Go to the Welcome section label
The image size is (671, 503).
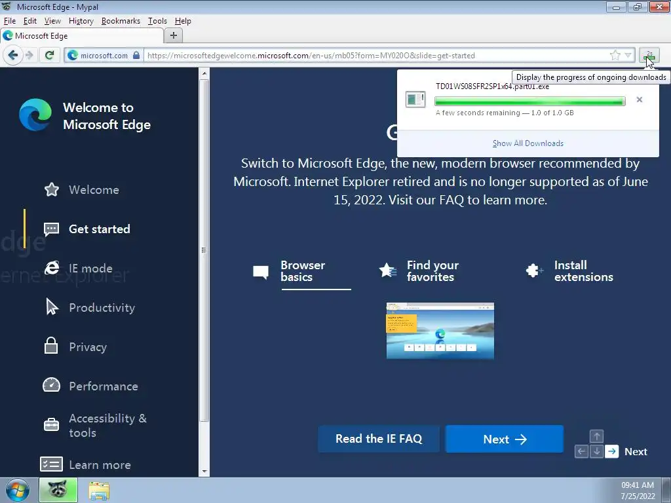tap(94, 190)
